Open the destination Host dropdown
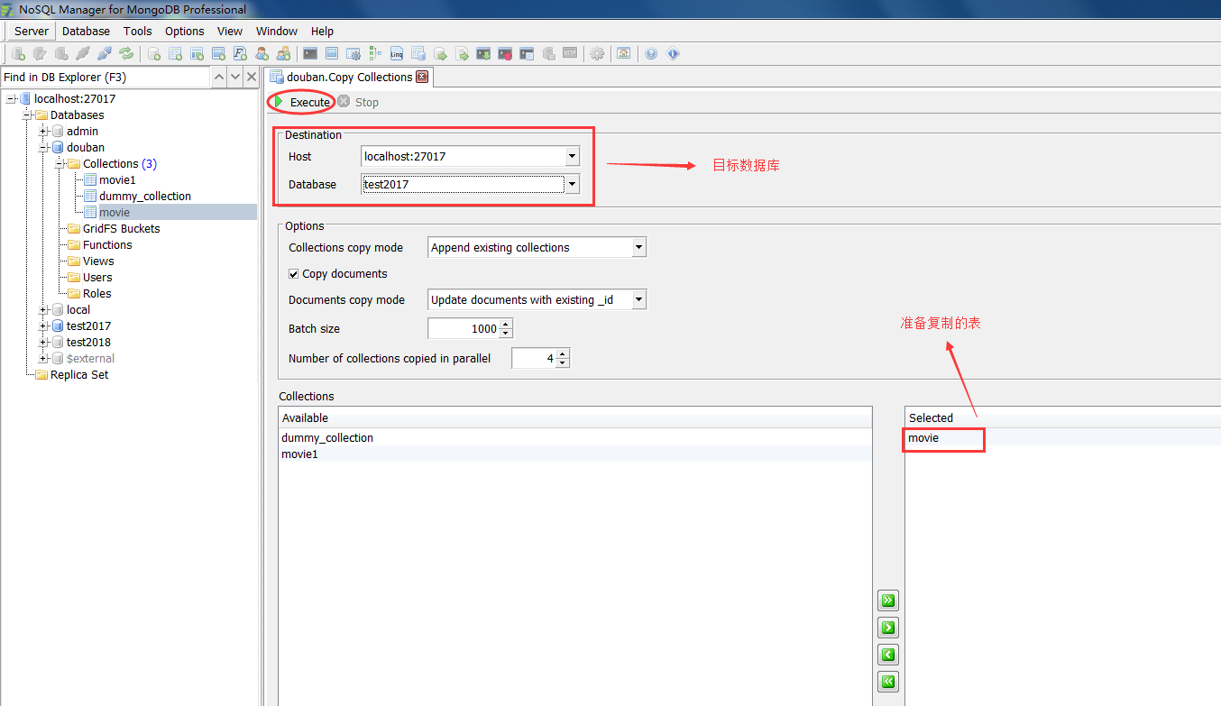Screen dimensions: 1221x706 click(572, 156)
